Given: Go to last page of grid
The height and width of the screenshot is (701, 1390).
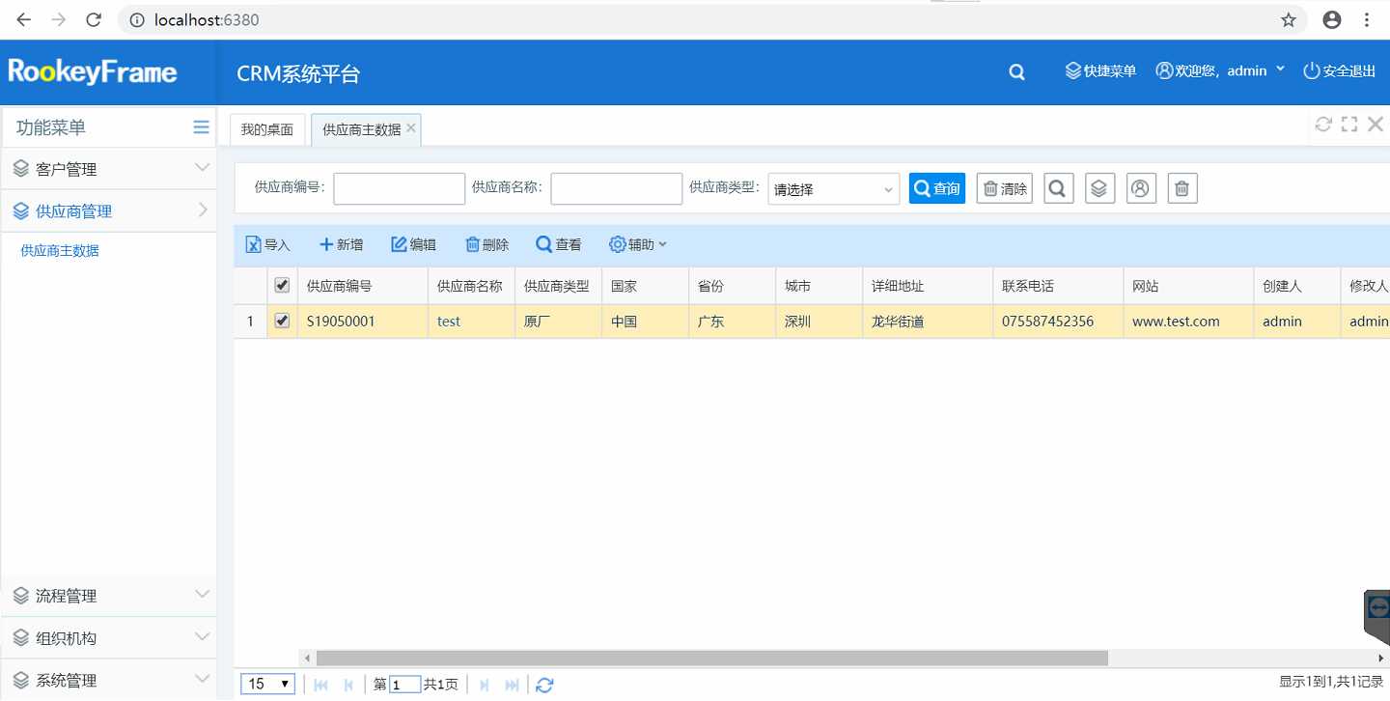Looking at the screenshot, I should coord(513,685).
